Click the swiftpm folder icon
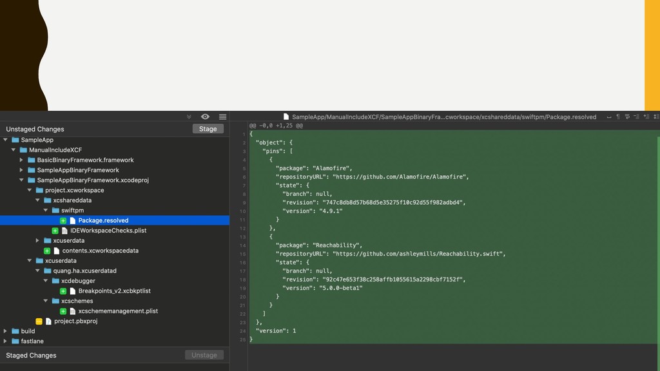This screenshot has width=660, height=371. [x=55, y=211]
